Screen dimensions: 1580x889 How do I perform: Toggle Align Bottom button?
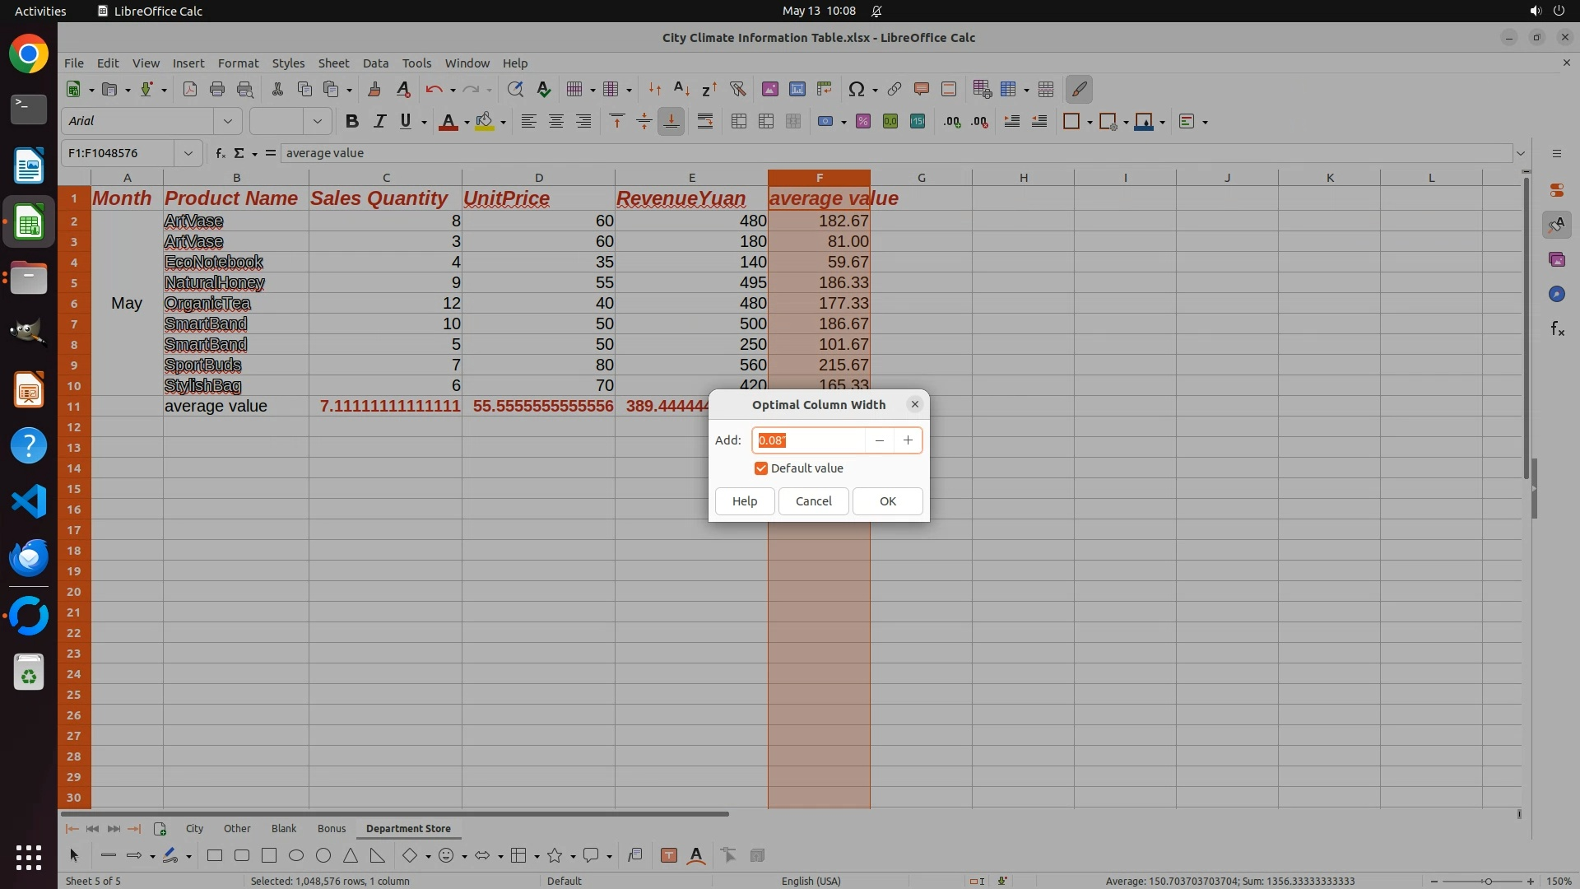coord(671,122)
